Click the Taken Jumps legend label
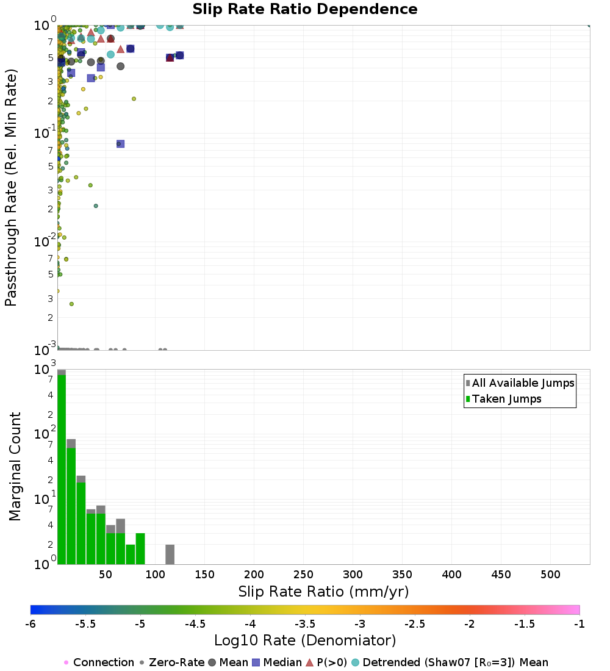610x671 pixels. tap(507, 399)
